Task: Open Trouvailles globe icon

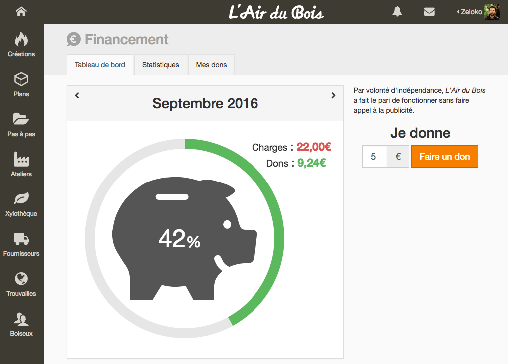Action: coord(21,279)
